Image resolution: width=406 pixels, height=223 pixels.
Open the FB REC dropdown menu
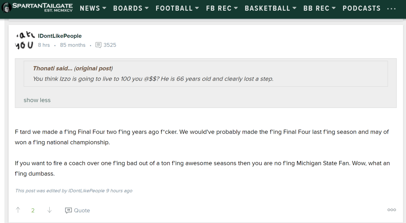pyautogui.click(x=222, y=8)
